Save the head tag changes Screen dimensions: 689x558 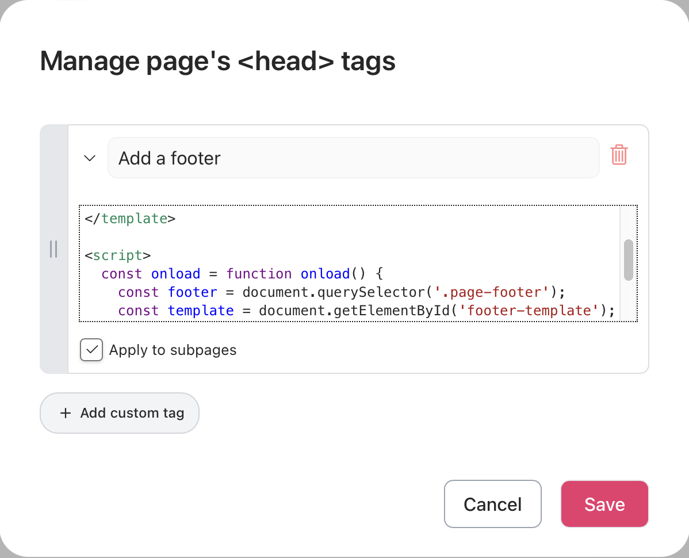click(x=604, y=505)
